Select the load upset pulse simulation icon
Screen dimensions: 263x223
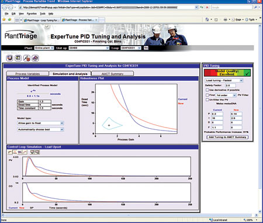click(x=15, y=152)
